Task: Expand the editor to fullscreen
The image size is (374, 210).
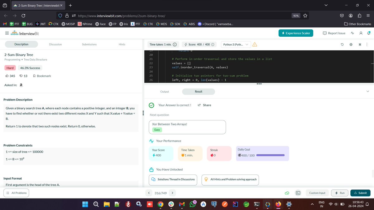Action: (x=360, y=44)
